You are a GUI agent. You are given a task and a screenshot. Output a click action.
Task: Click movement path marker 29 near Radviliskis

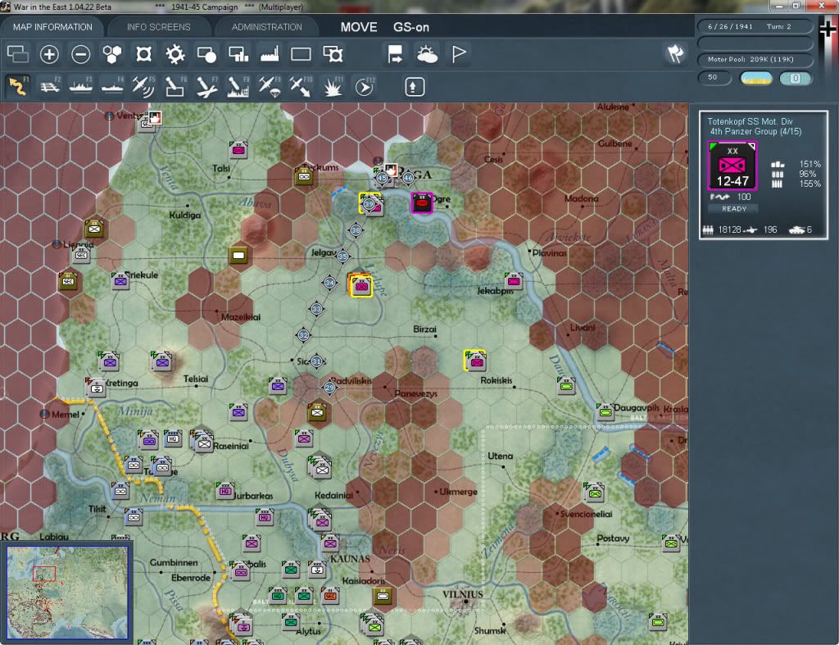point(329,388)
